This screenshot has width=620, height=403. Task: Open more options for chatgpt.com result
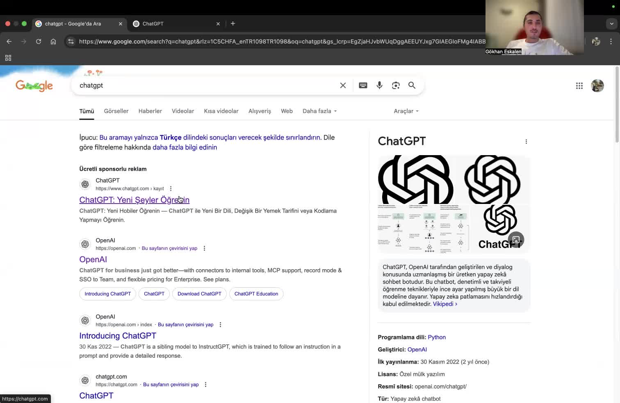click(x=205, y=385)
